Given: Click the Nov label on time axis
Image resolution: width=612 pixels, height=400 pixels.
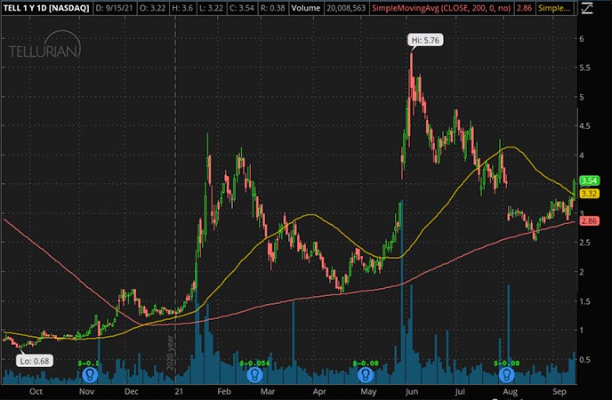Looking at the screenshot, I should point(86,391).
